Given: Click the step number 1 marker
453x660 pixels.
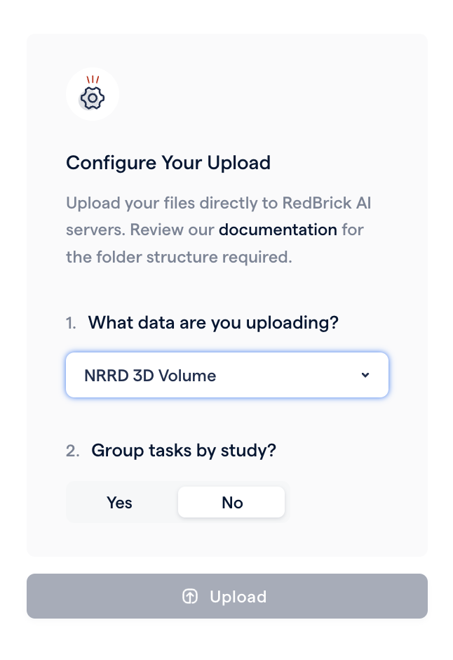Looking at the screenshot, I should point(71,323).
